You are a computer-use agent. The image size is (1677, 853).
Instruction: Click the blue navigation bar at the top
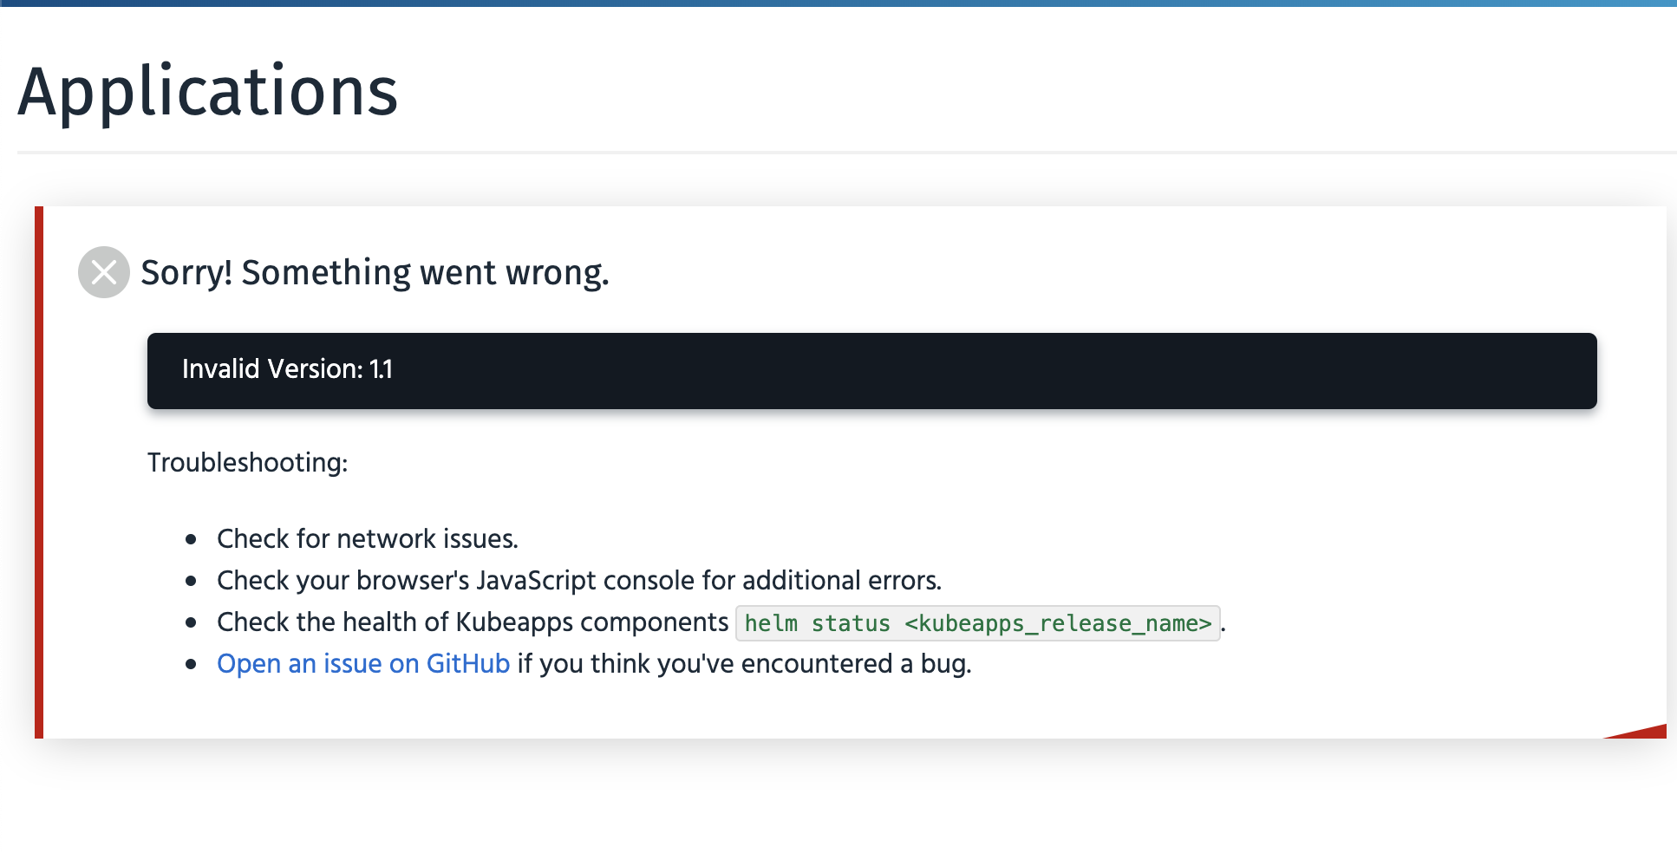(x=838, y=4)
